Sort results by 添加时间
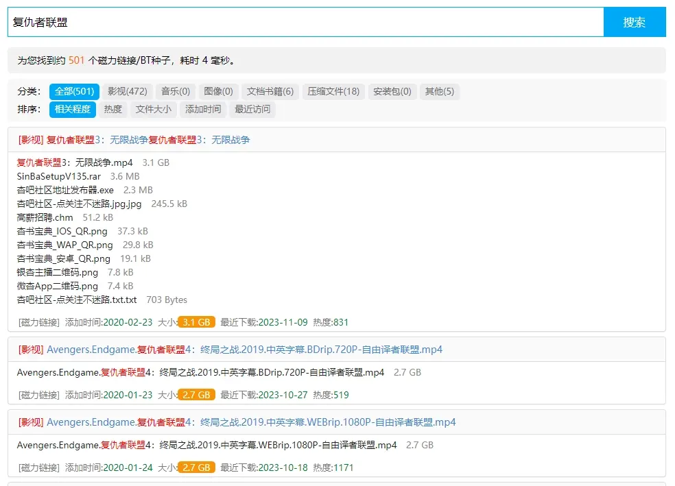 (202, 110)
